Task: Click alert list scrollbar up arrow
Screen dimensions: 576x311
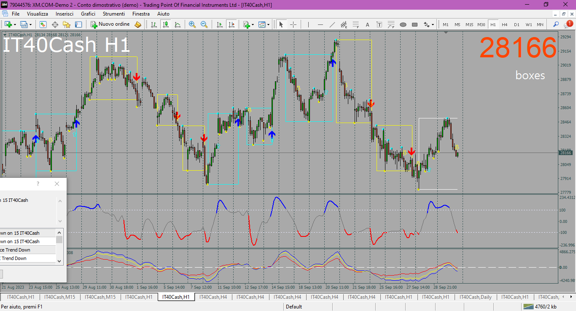Action: coord(59,233)
